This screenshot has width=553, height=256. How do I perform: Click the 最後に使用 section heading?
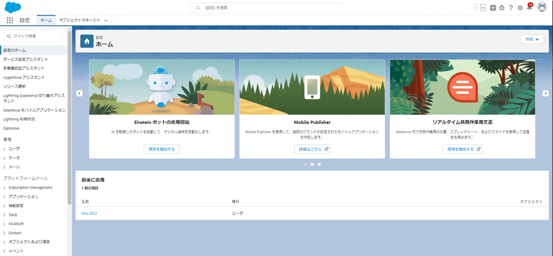pos(93,180)
